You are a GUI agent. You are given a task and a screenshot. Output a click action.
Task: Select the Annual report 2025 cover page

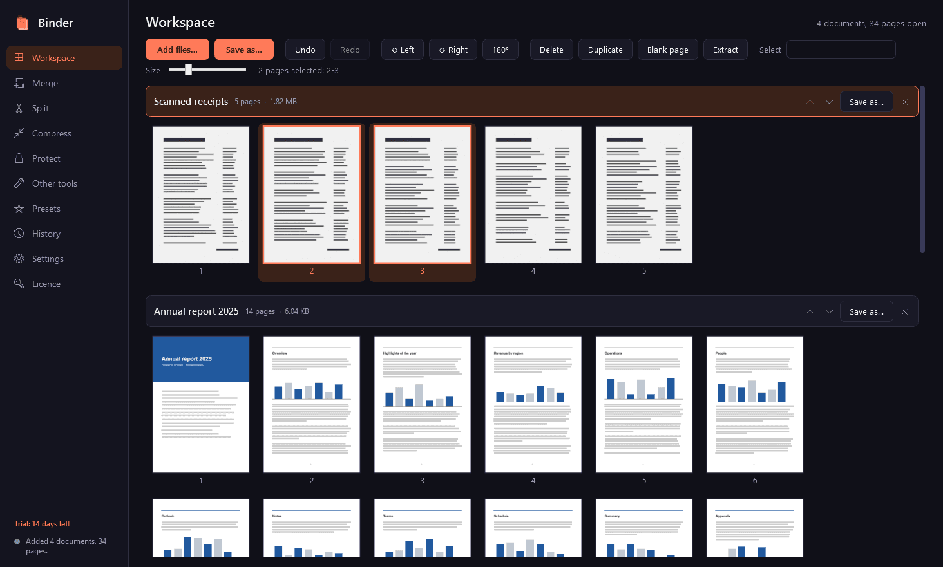(x=201, y=404)
